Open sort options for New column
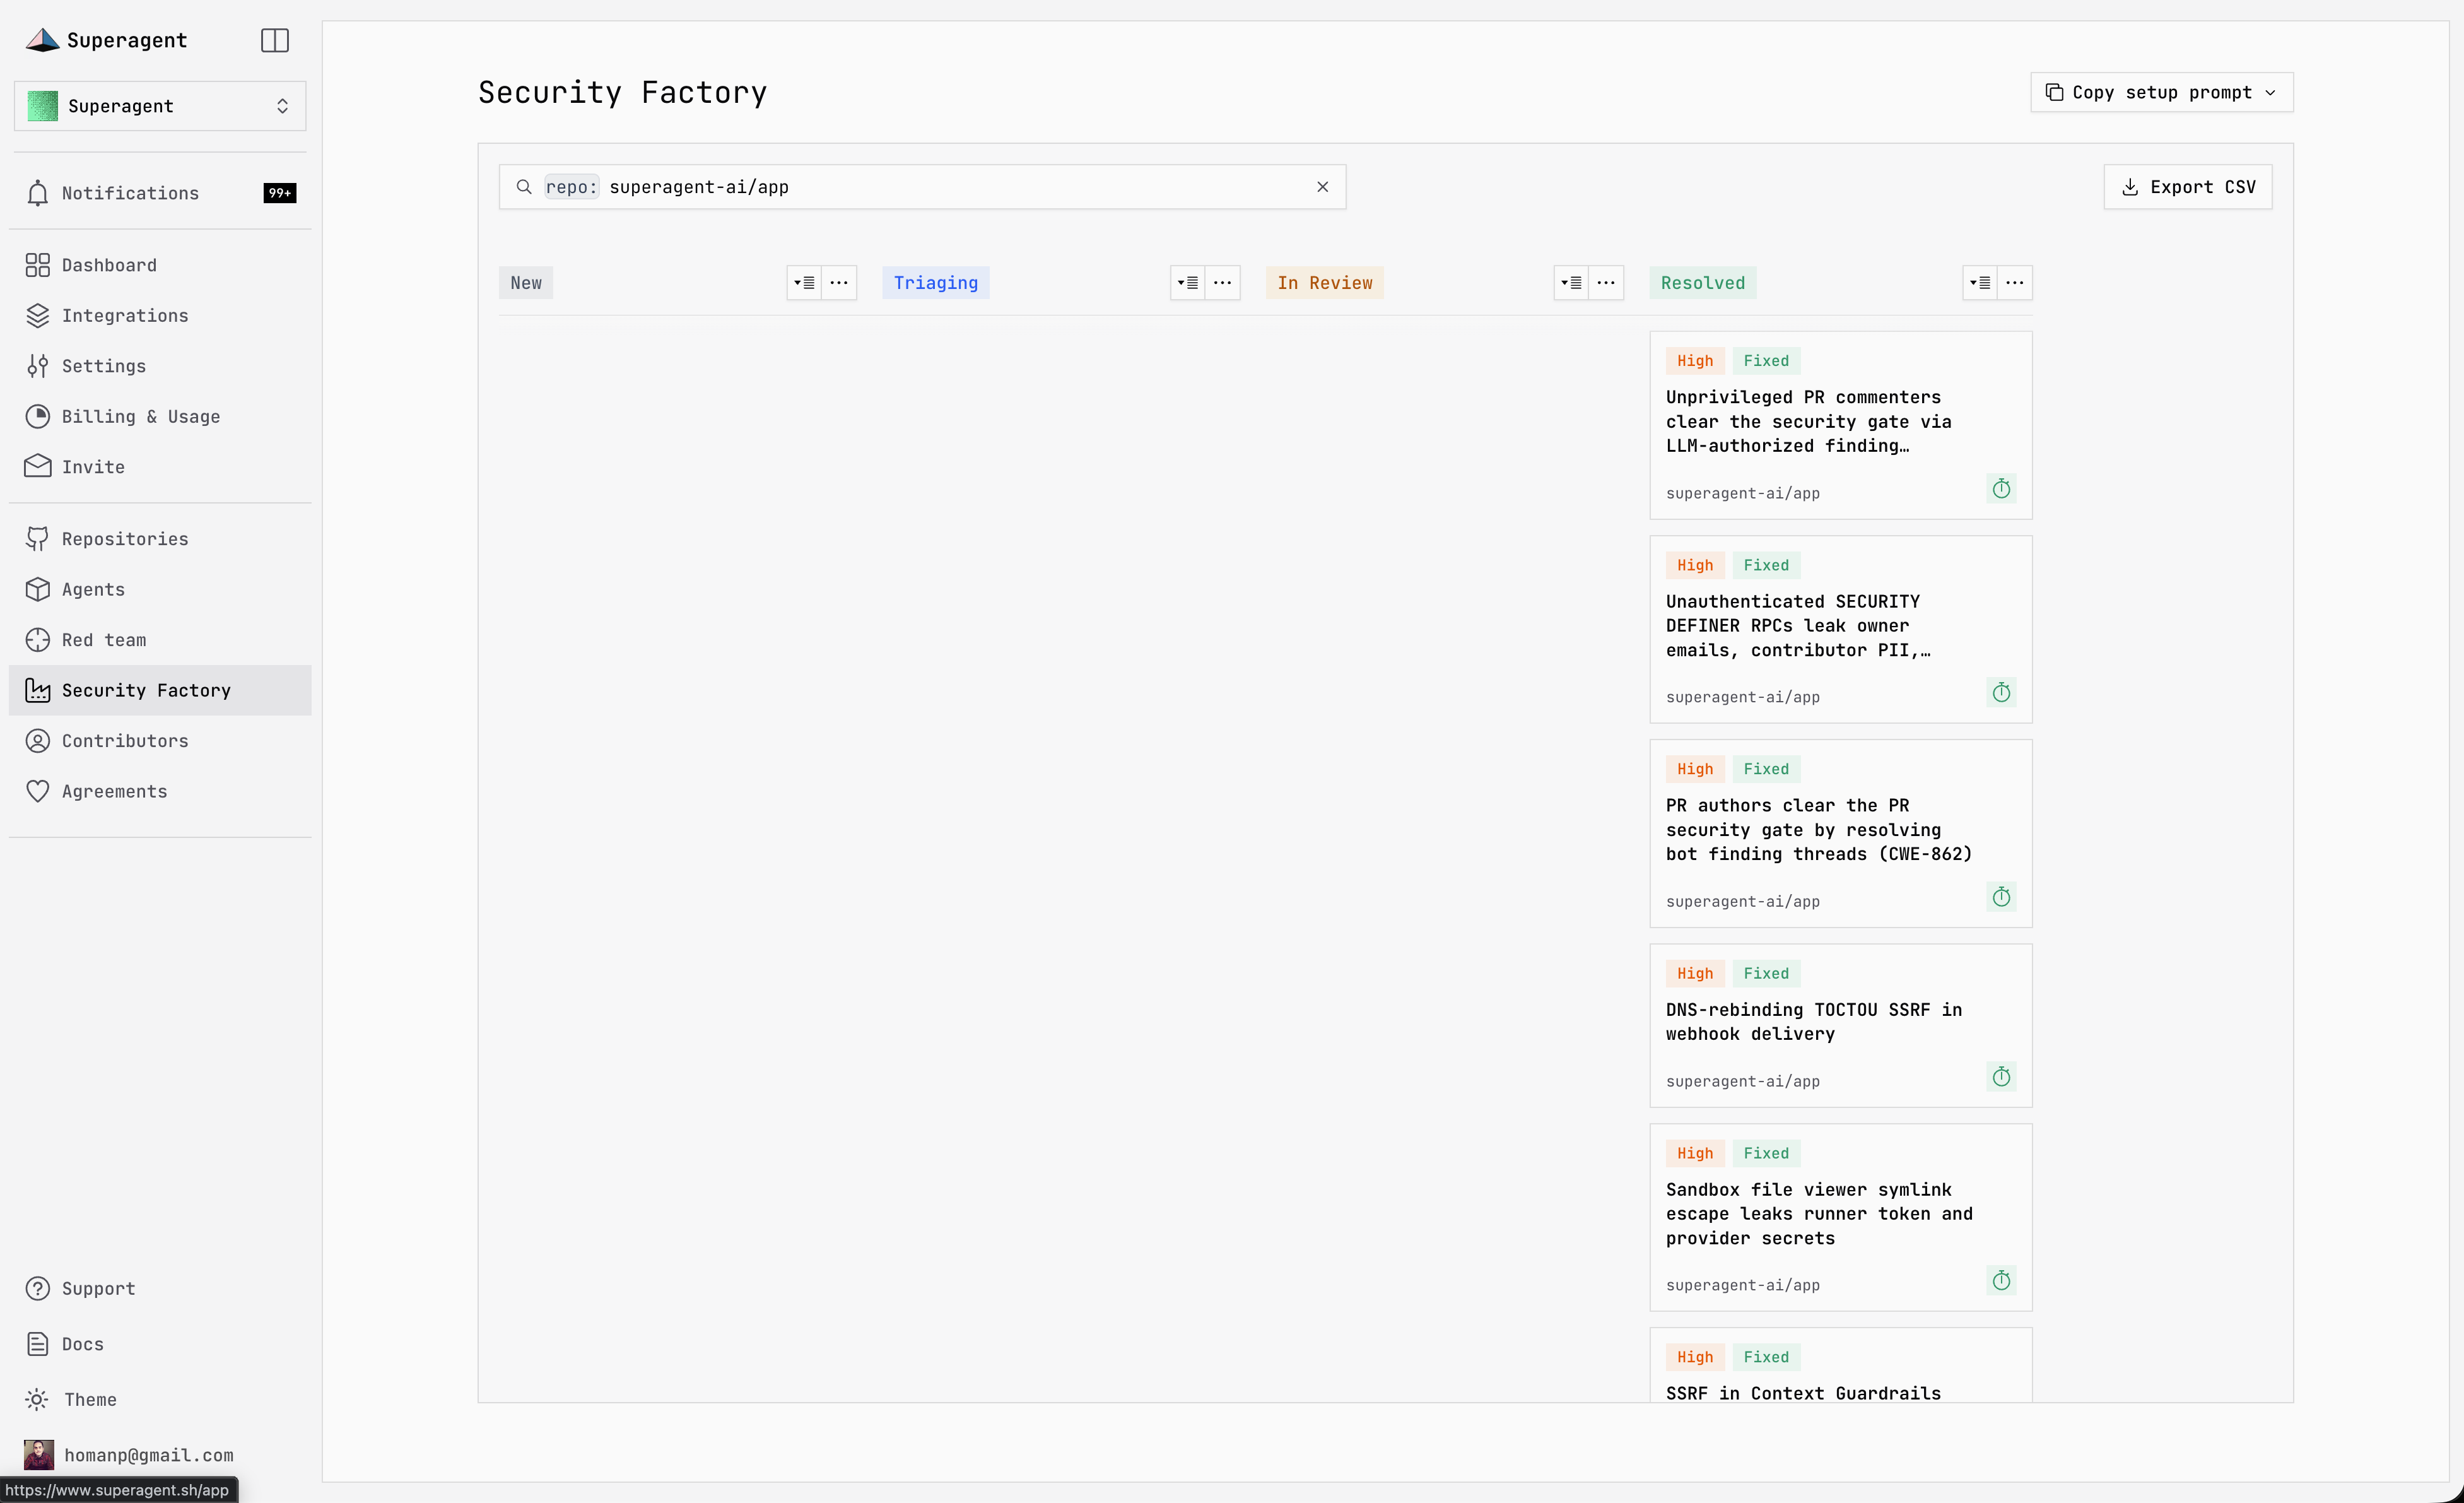Image resolution: width=2464 pixels, height=1503 pixels. 804,283
